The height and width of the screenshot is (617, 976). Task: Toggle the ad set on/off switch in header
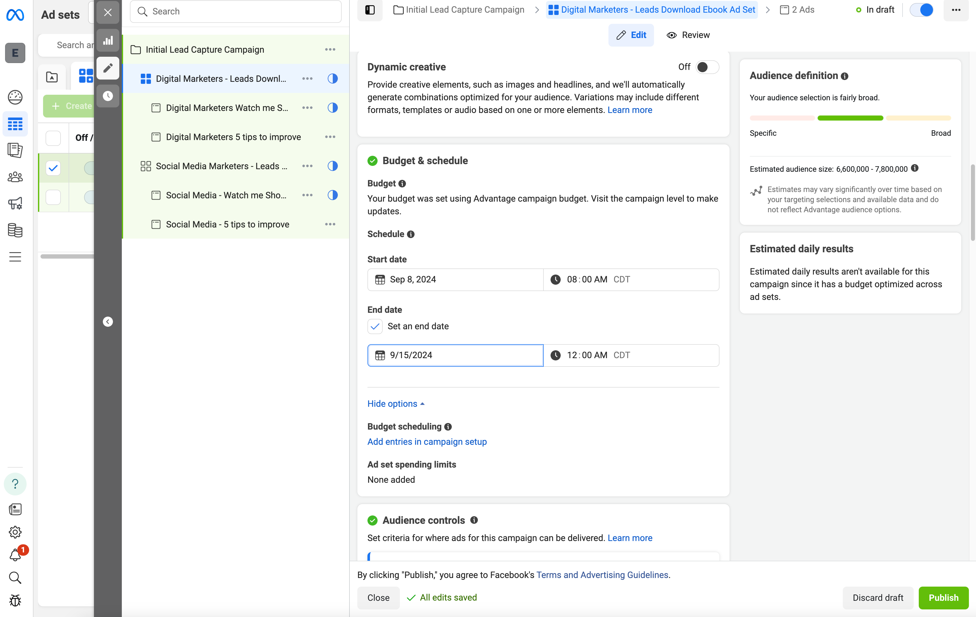[921, 10]
